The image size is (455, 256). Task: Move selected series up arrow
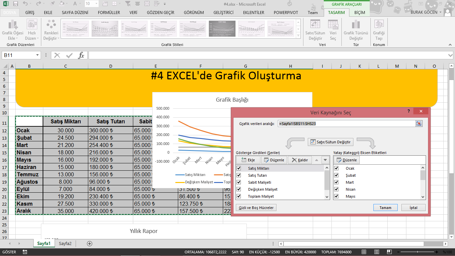317,160
